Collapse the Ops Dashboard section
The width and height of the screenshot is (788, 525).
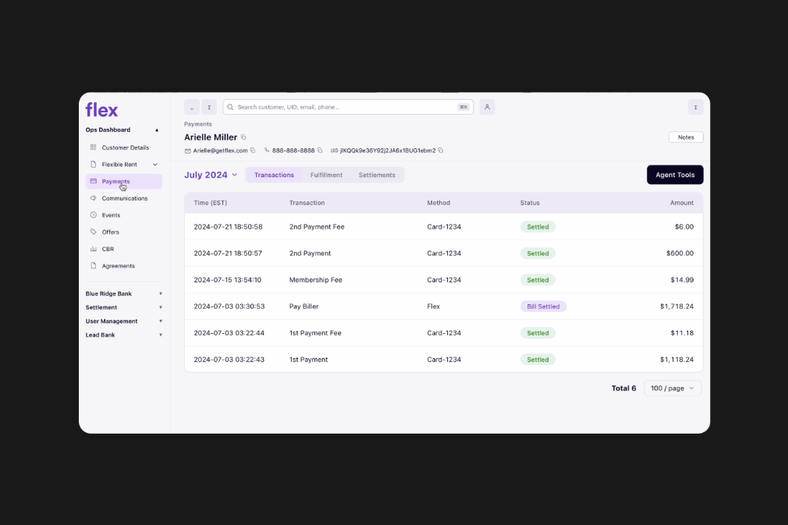click(157, 130)
